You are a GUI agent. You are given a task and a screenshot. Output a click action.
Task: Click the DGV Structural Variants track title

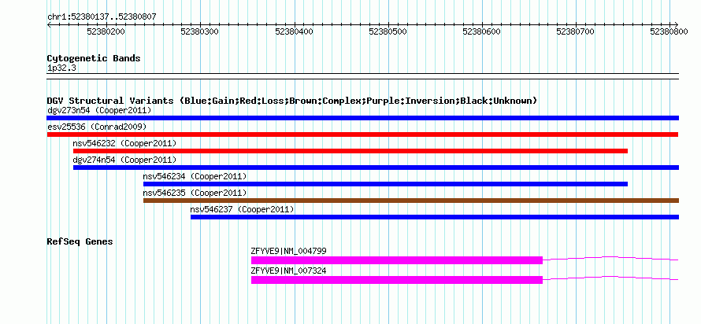[x=291, y=101]
